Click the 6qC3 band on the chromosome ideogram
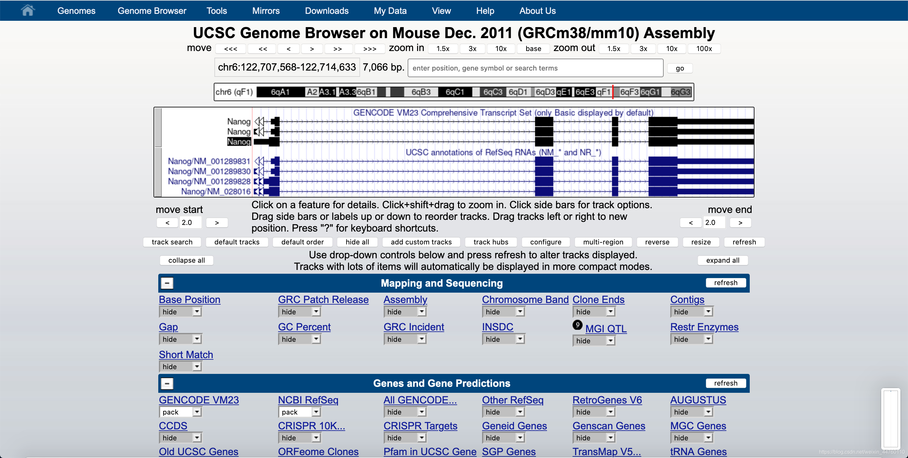Image resolution: width=908 pixels, height=458 pixels. pyautogui.click(x=492, y=92)
